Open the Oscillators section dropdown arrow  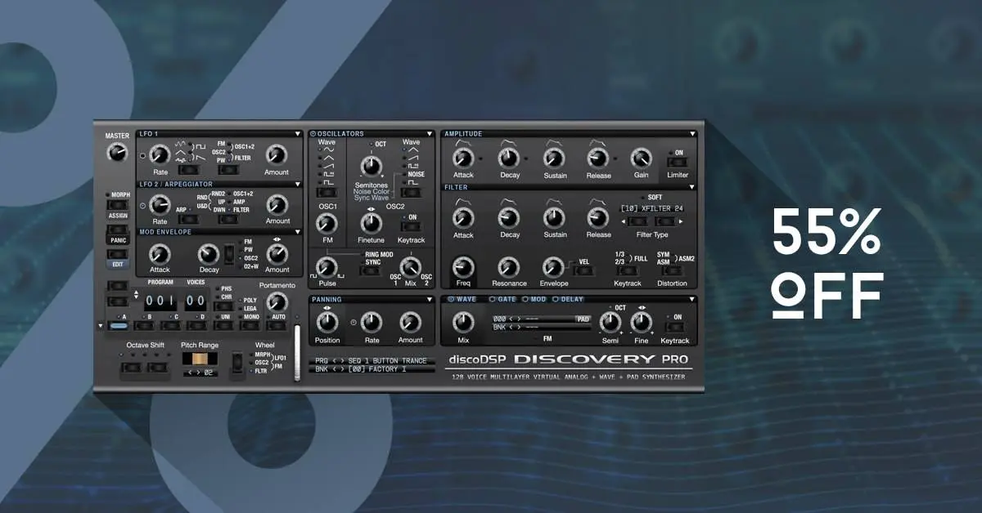pos(430,134)
